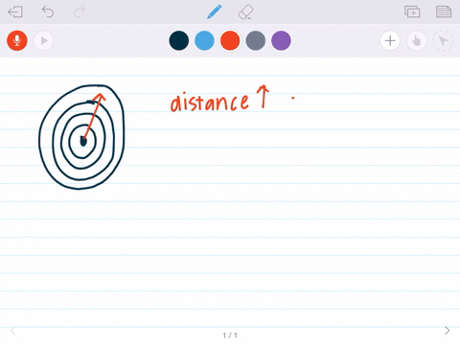The width and height of the screenshot is (460, 345).
Task: Select the pencil drawing tool
Action: (215, 11)
